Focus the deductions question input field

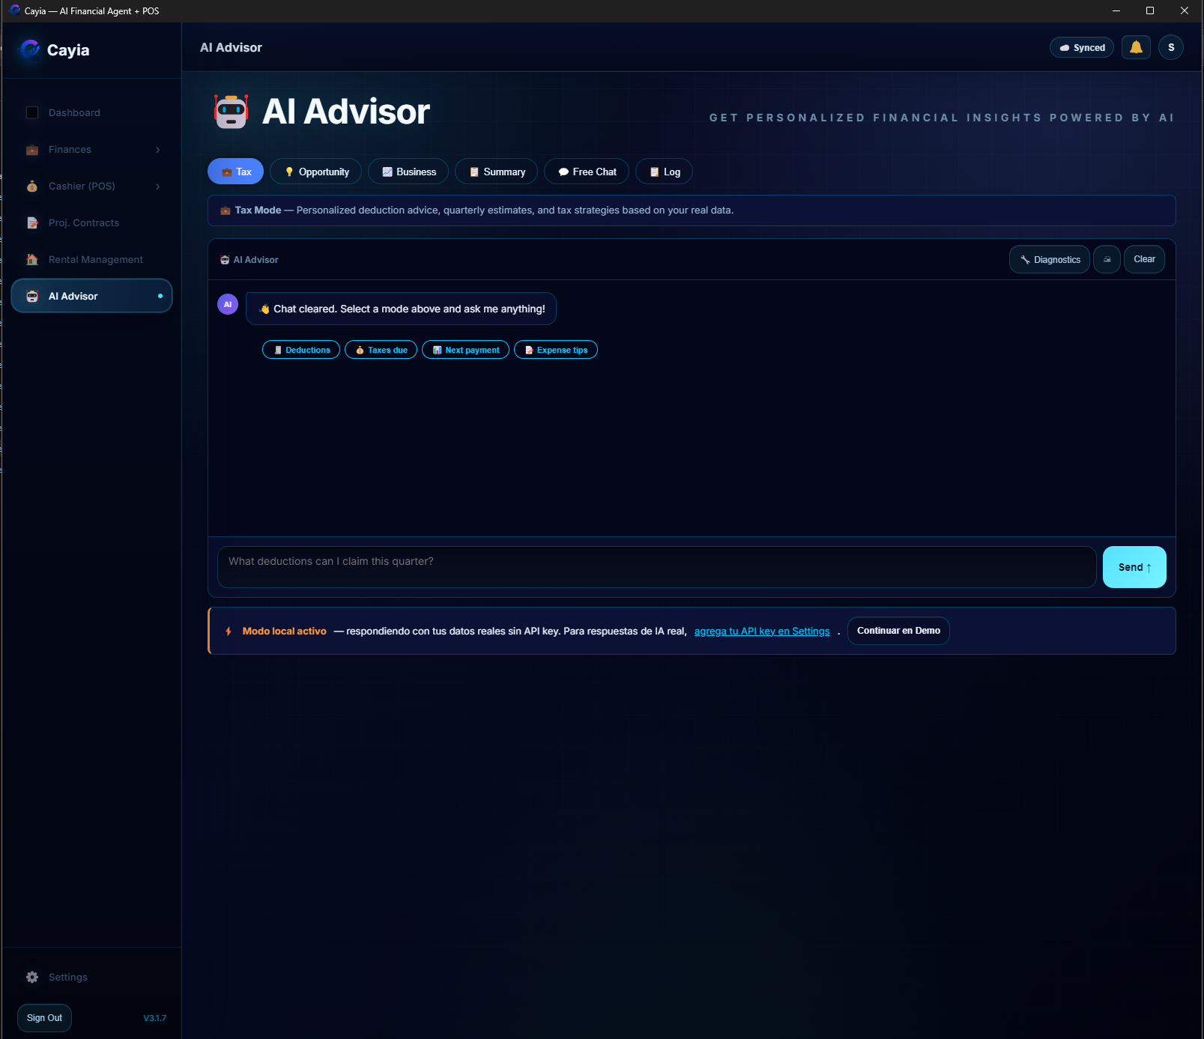pyautogui.click(x=656, y=567)
